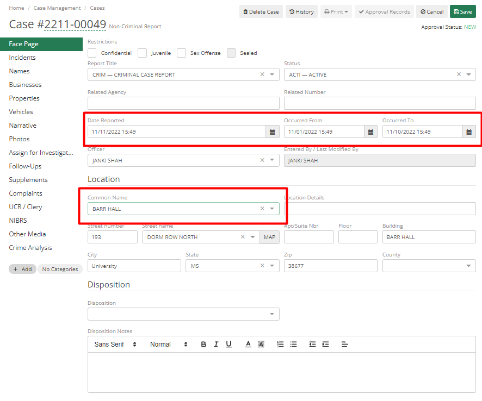The image size is (482, 401).
Task: Apply bold formatting in Disposition Notes editor
Action: (x=203, y=344)
